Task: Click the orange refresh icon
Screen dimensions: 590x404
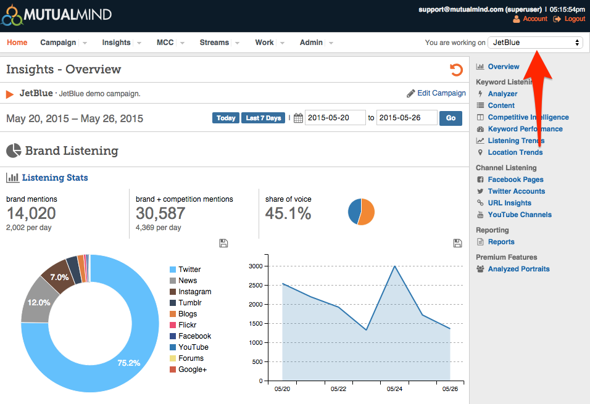Action: pos(456,70)
